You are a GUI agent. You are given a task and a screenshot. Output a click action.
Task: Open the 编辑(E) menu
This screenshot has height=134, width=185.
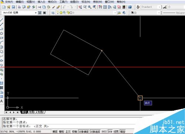click(20, 2)
